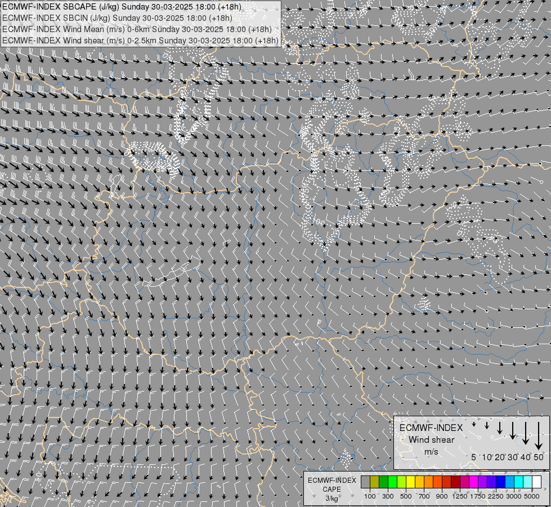This screenshot has width=551, height=507.
Task: Pick the azure light-blue CAPE swatch
Action: (510, 482)
